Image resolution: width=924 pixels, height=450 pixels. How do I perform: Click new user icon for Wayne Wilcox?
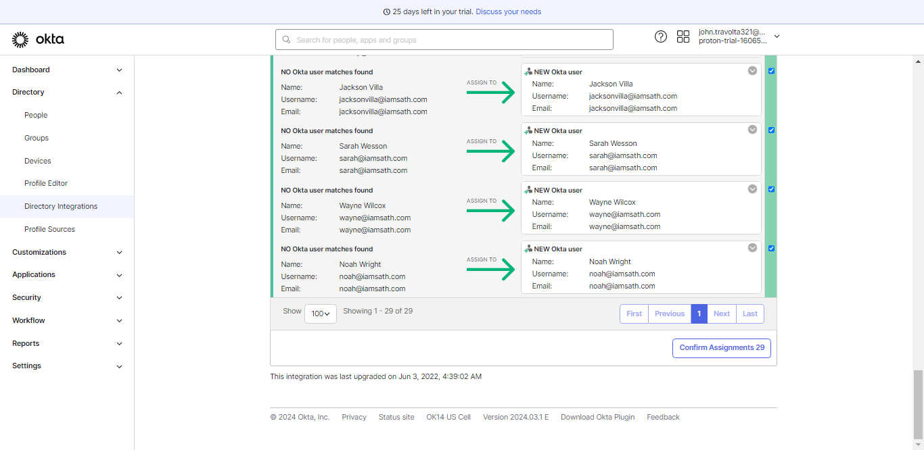[528, 190]
